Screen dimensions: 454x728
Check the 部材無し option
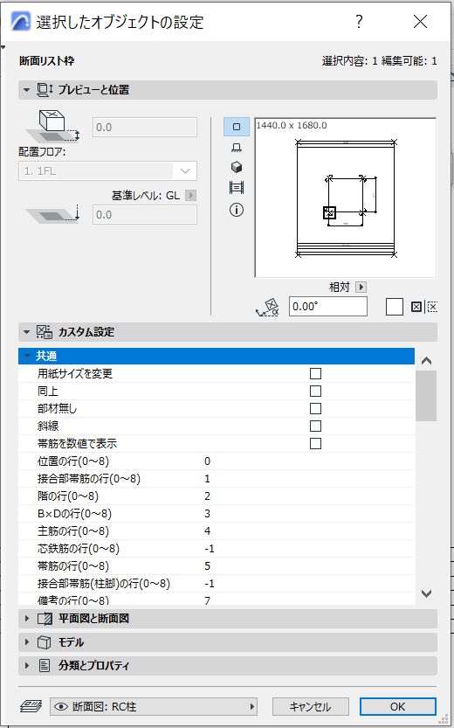tap(315, 409)
